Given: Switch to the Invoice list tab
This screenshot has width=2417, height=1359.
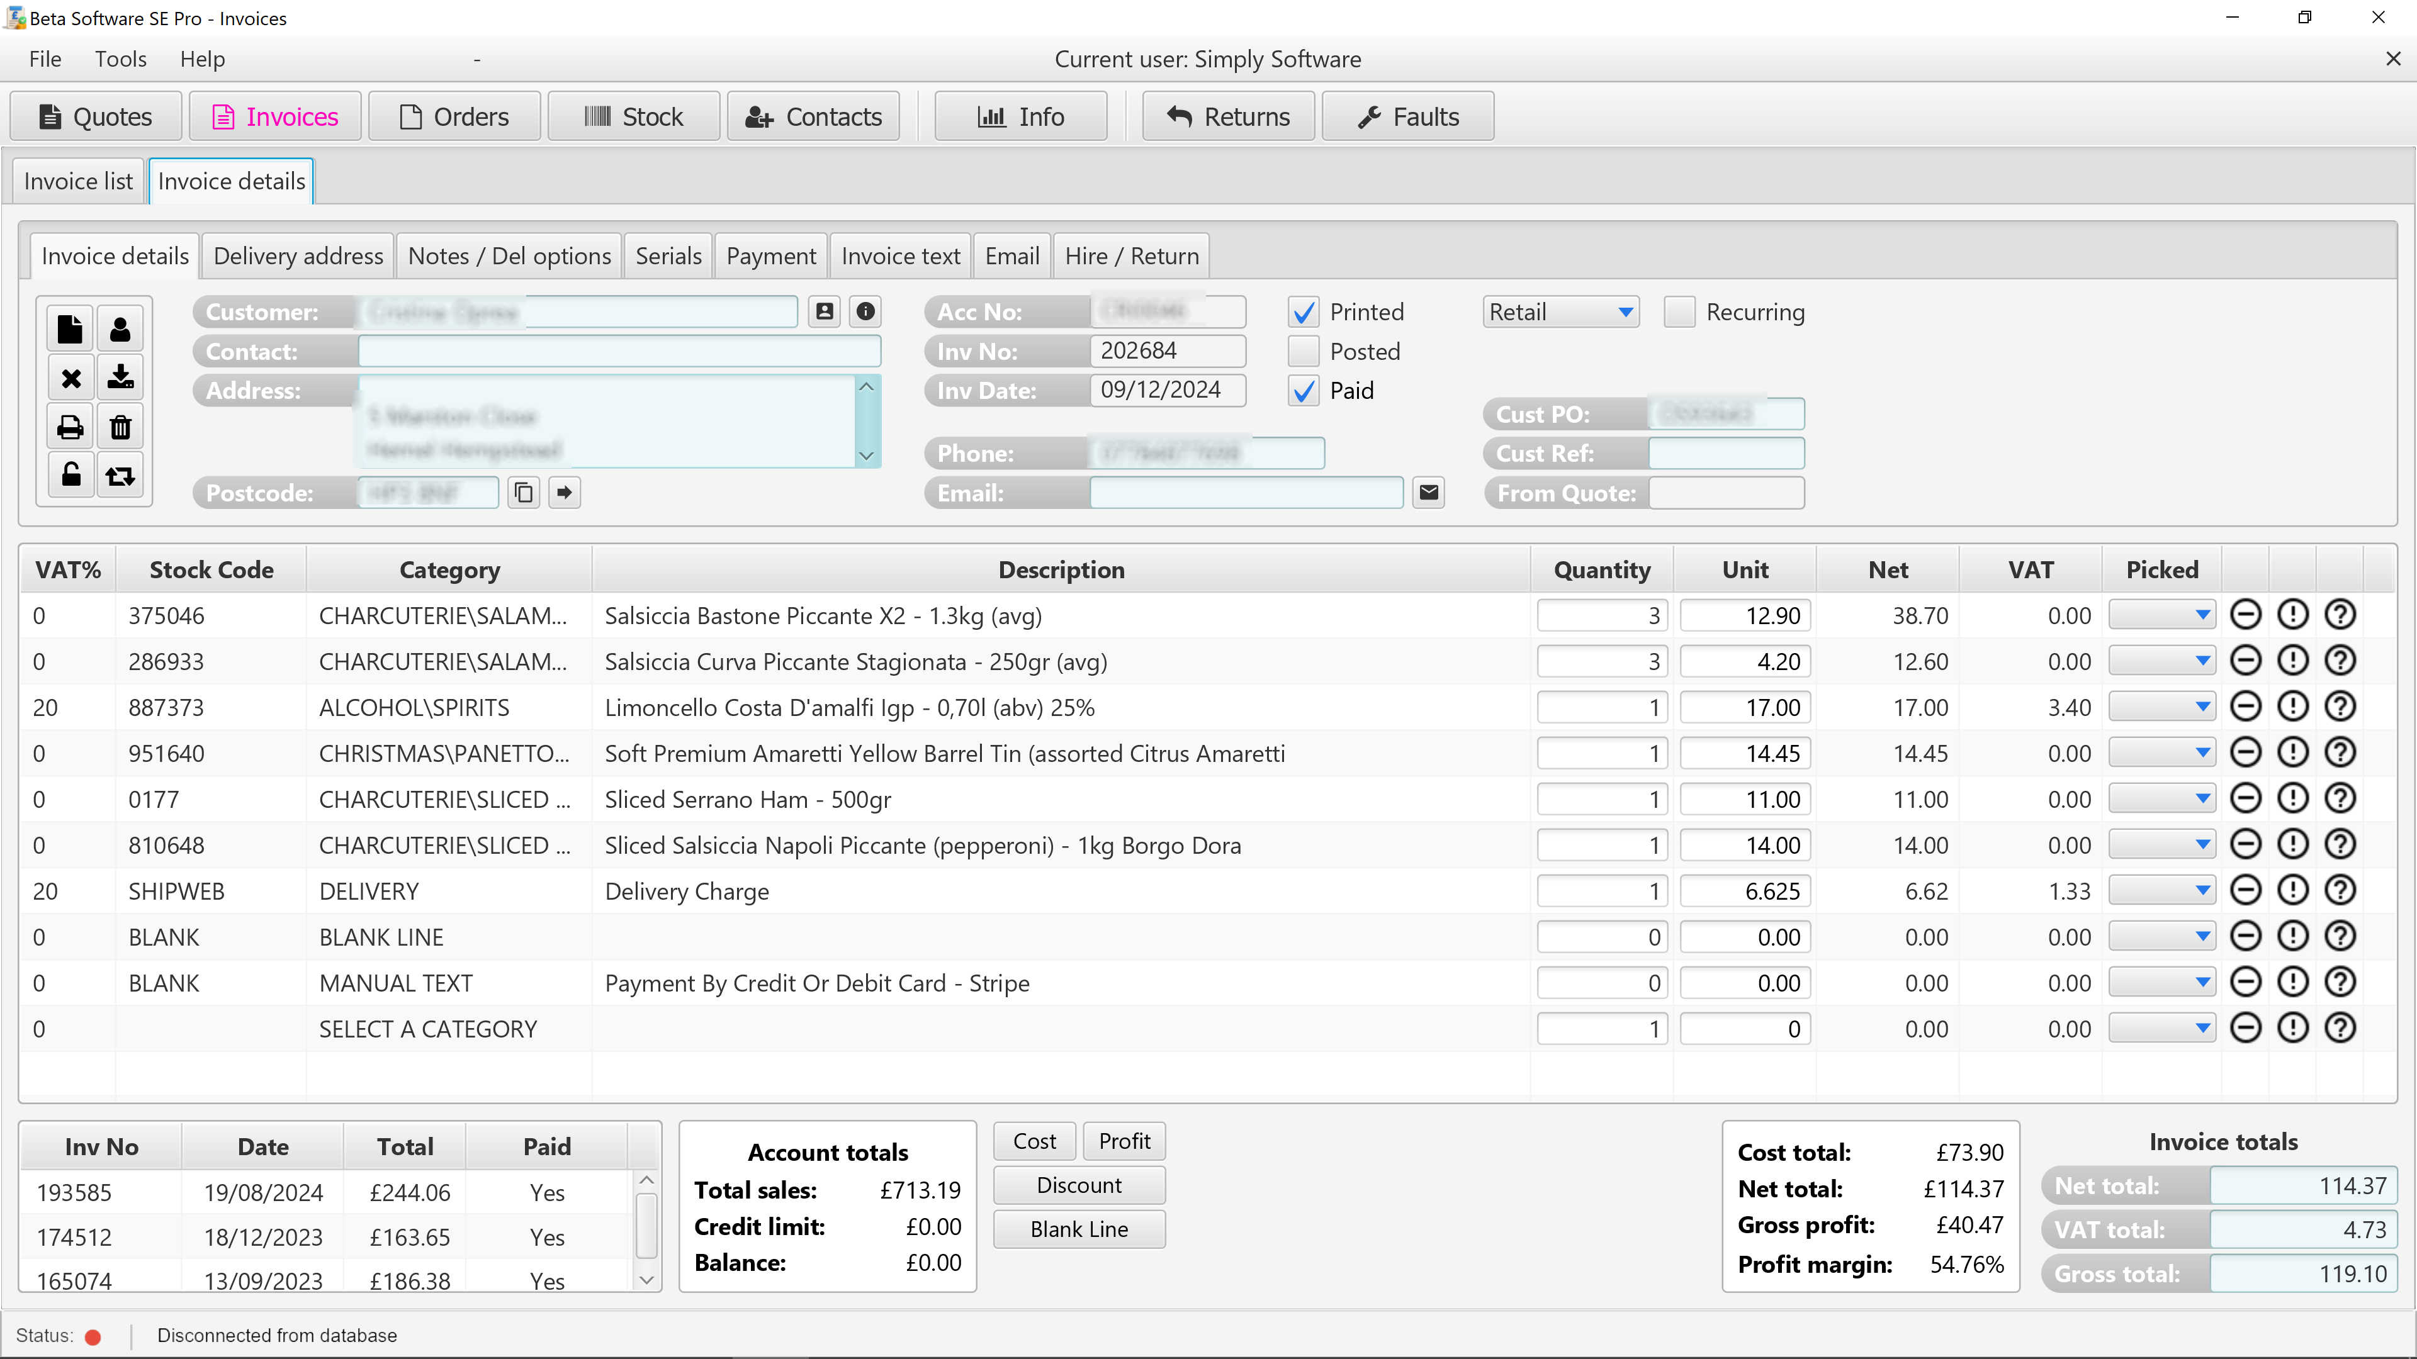Looking at the screenshot, I should click(x=78, y=180).
